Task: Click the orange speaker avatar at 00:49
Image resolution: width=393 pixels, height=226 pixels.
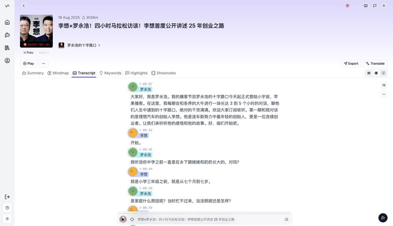Action: tap(133, 172)
